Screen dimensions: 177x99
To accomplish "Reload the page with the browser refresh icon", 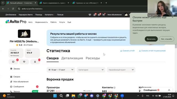I will (13, 9).
